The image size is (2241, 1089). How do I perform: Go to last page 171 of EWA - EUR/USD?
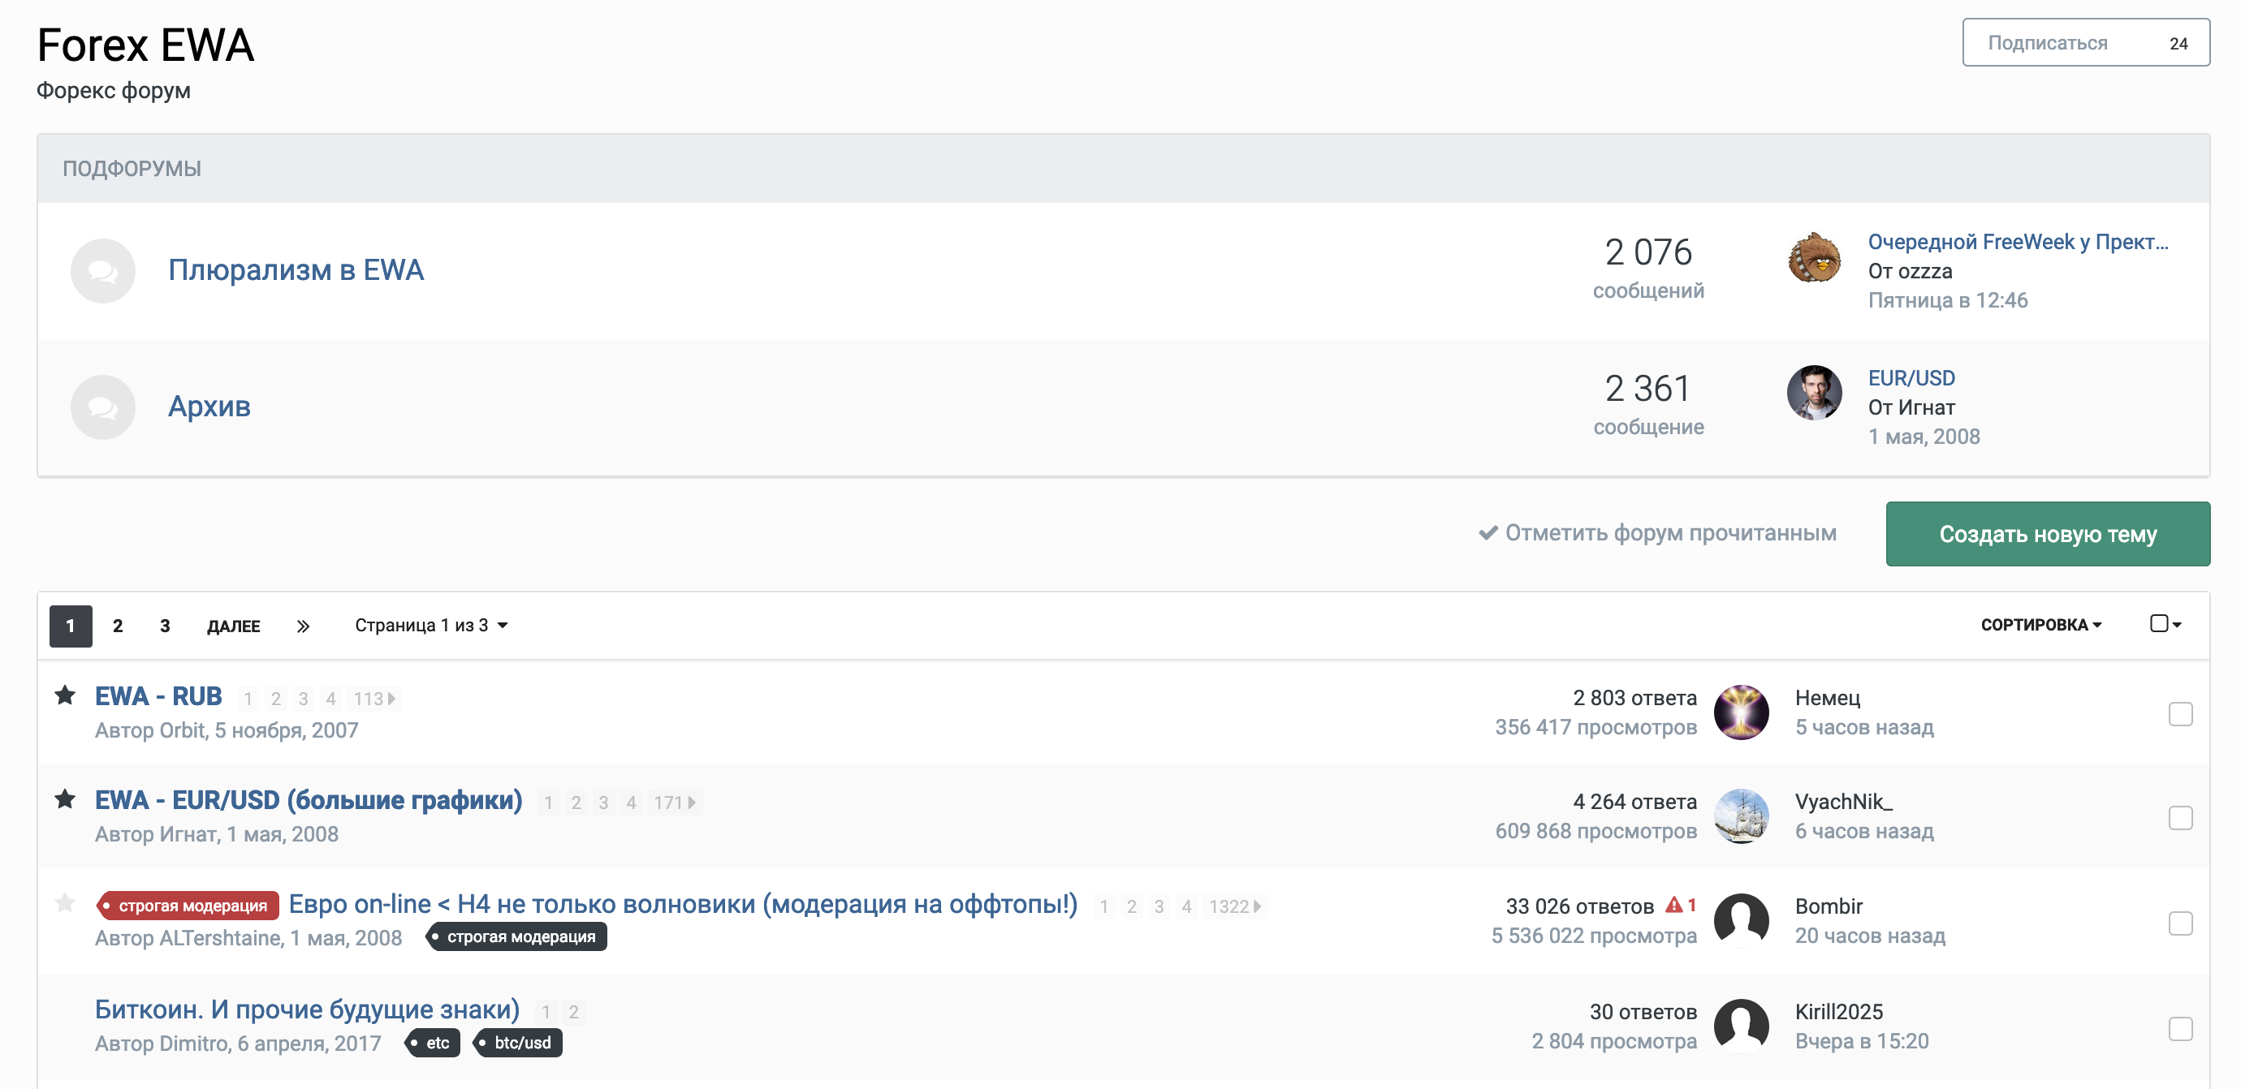[x=675, y=803]
